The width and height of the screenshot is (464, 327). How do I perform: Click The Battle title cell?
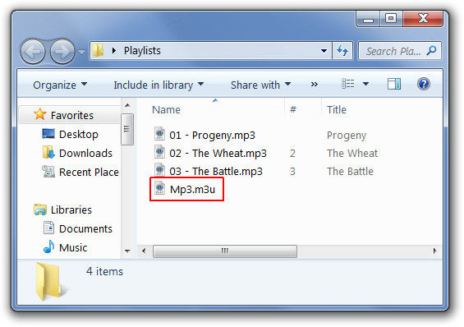[x=350, y=172]
